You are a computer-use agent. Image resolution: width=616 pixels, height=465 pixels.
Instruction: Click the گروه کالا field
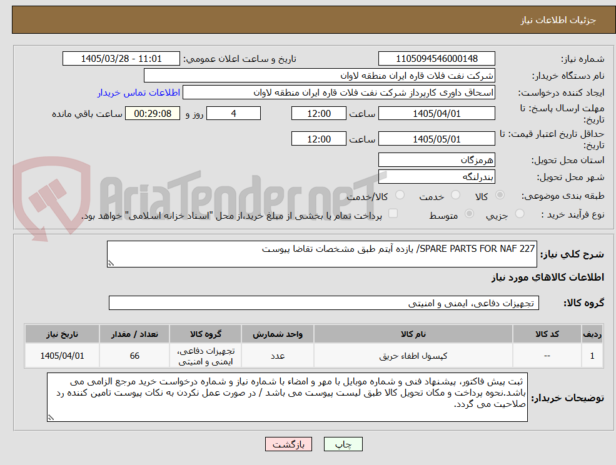324,302
